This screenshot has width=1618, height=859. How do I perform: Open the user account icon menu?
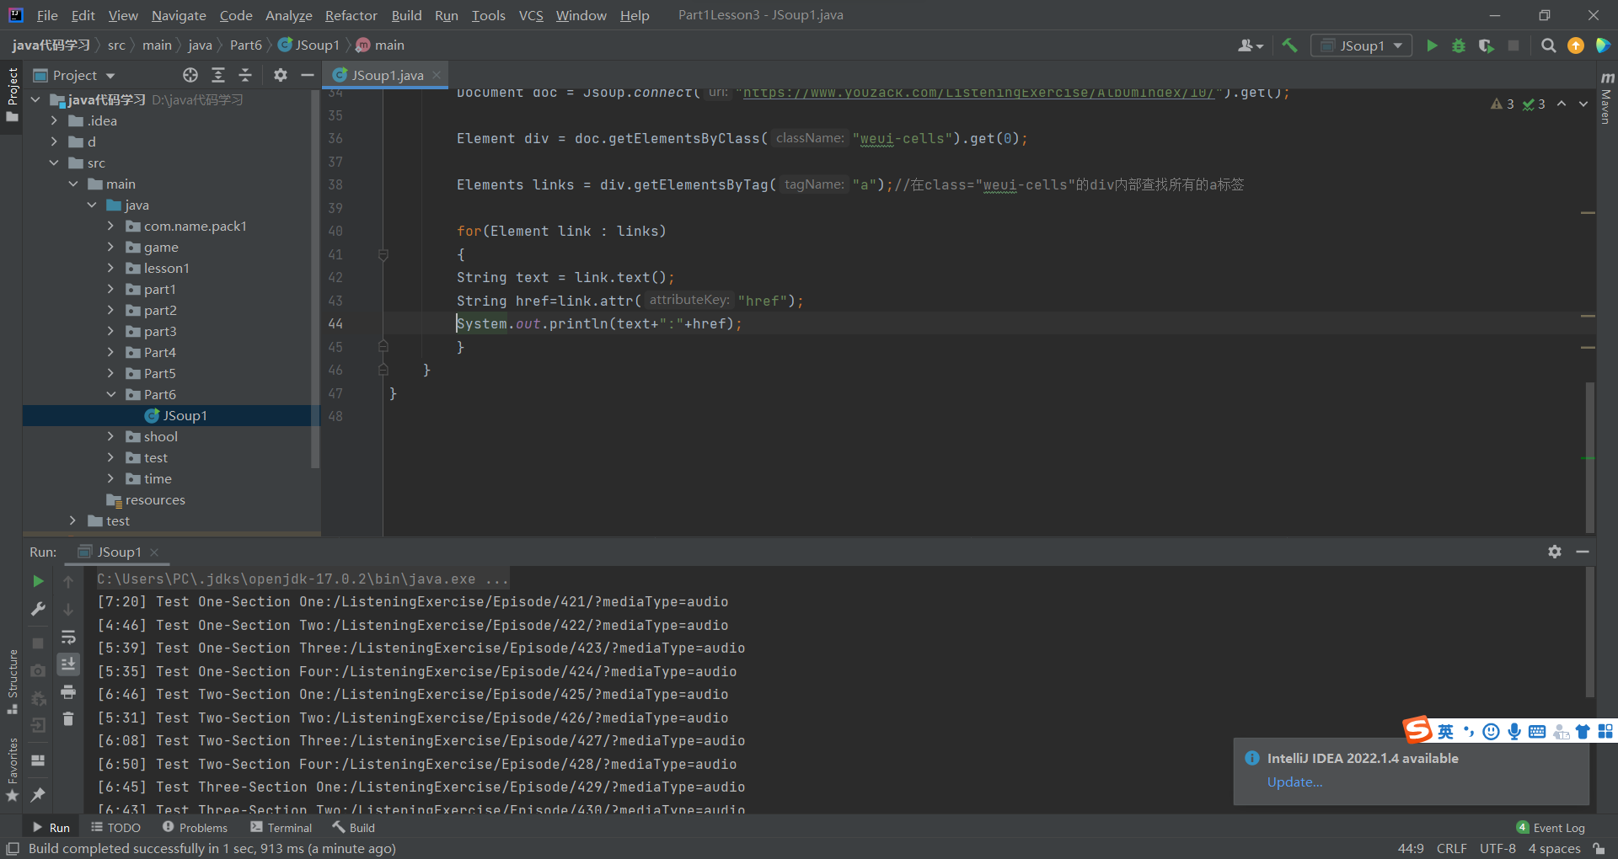[x=1251, y=45]
